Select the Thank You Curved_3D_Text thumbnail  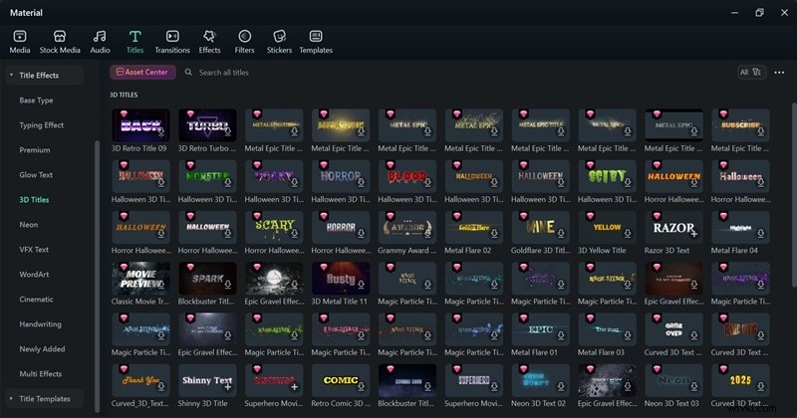click(140, 380)
